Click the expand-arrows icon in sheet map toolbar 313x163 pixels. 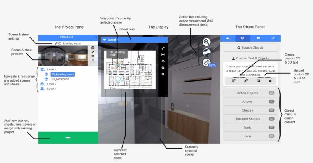point(163,48)
